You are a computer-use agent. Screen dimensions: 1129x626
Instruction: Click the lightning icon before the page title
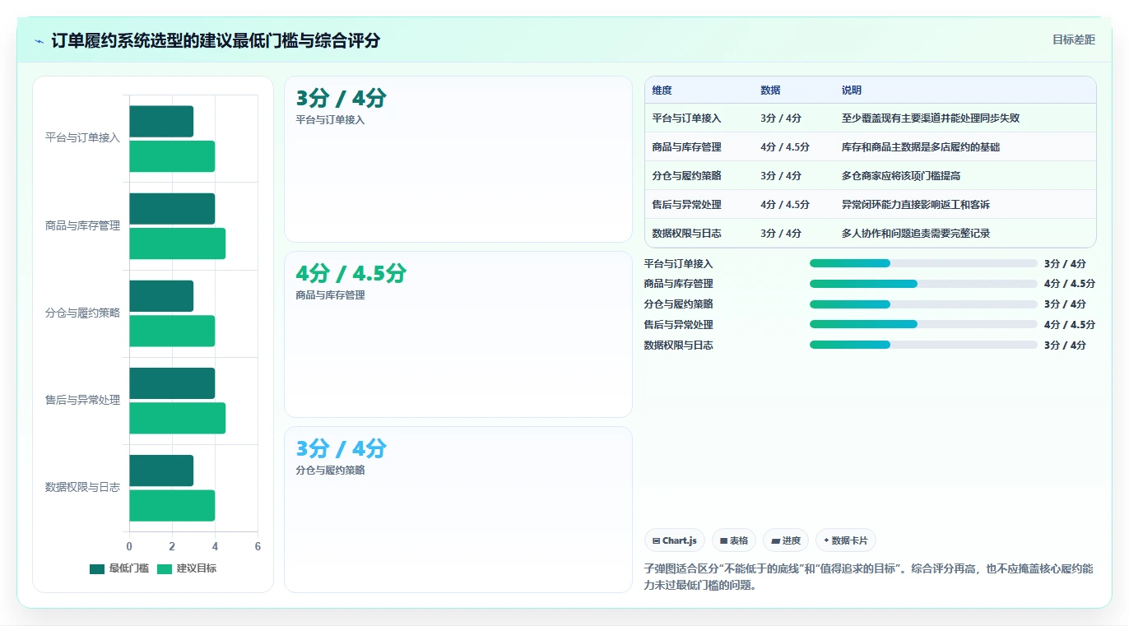click(x=39, y=41)
